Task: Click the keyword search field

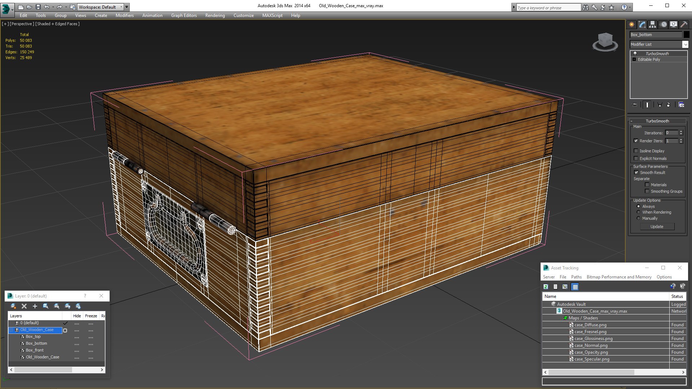Action: pos(549,8)
